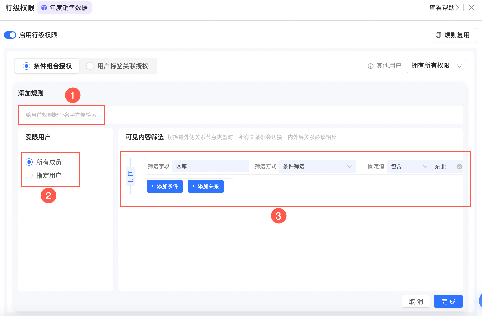Click the 固定值 label
The image size is (482, 316).
tap(376, 166)
